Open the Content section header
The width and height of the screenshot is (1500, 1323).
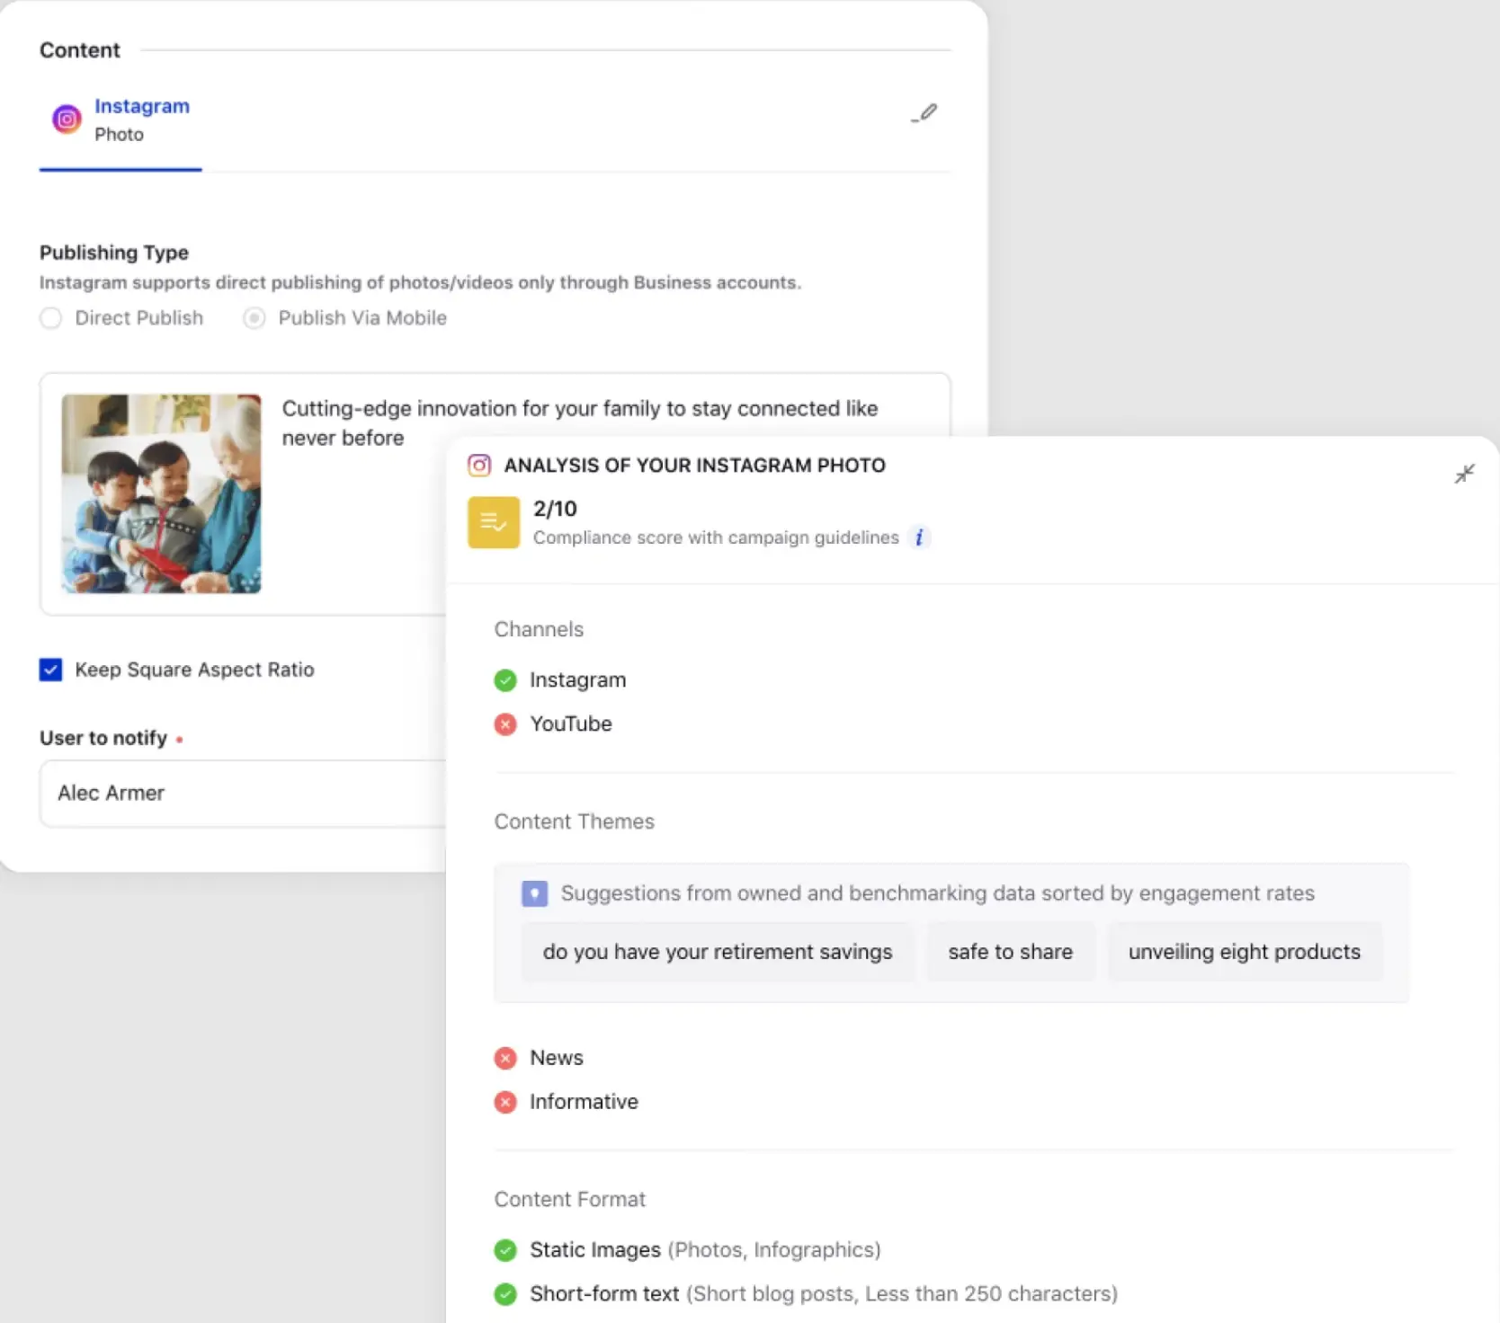point(79,50)
